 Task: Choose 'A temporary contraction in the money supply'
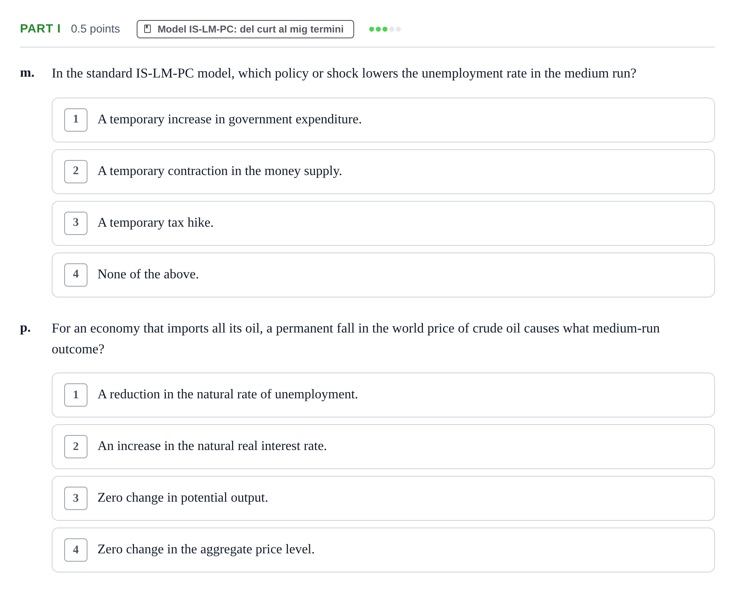383,172
